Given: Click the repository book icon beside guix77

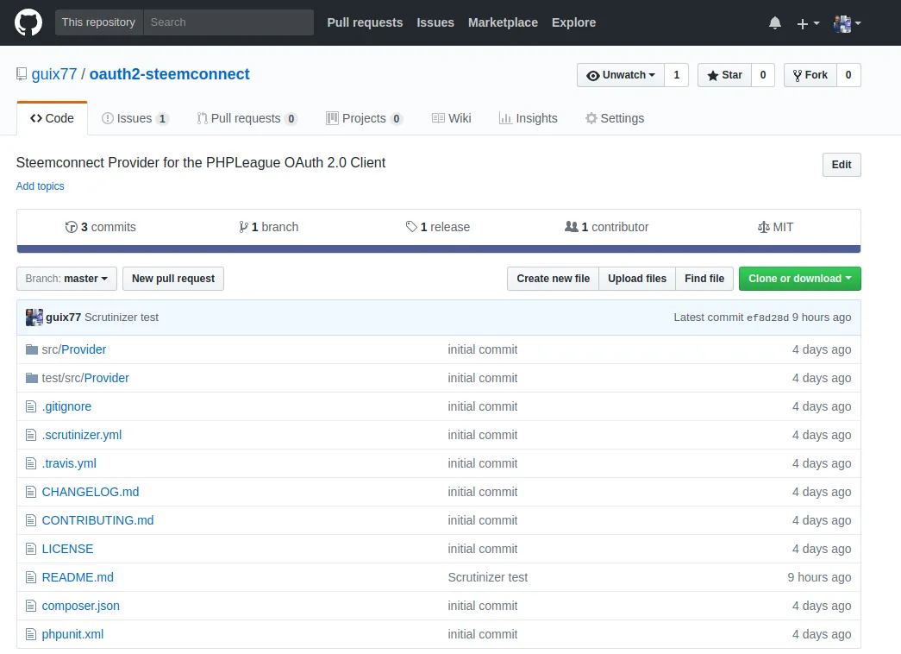Looking at the screenshot, I should click(x=22, y=74).
